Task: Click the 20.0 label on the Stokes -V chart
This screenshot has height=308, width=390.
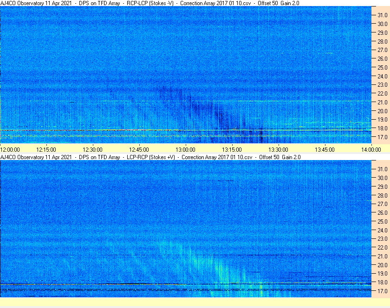Action: tap(383, 111)
